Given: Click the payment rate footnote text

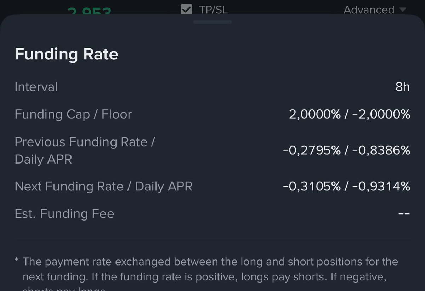Looking at the screenshot, I should pyautogui.click(x=210, y=269).
